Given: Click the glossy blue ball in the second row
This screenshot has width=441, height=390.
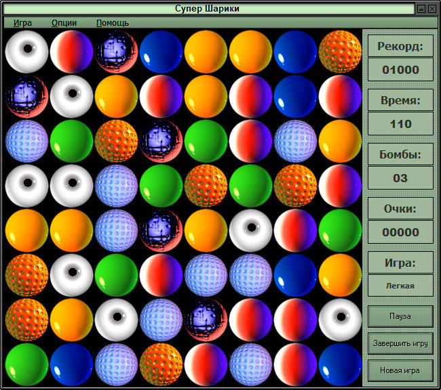Looking at the screenshot, I should pos(295,96).
